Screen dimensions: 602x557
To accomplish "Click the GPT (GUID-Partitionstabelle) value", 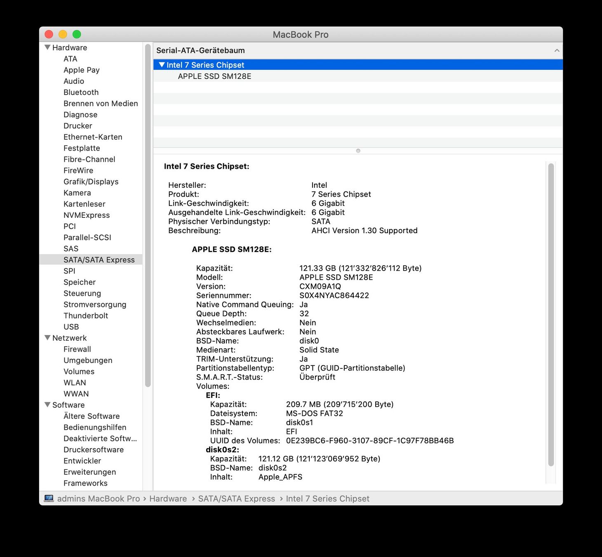I will [x=352, y=368].
